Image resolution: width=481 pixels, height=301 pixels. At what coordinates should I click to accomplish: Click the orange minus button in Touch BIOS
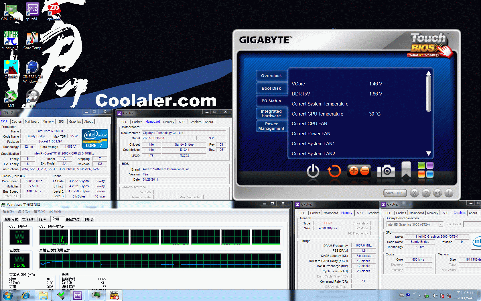coord(365,171)
